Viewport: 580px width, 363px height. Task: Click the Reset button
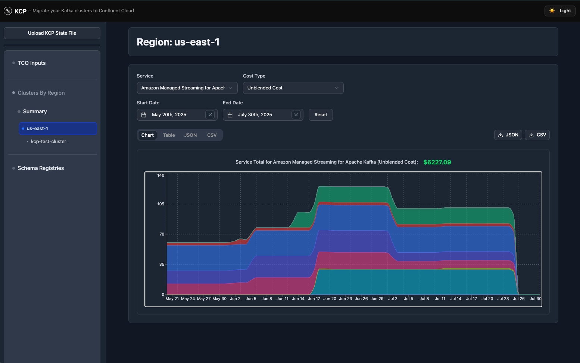pos(321,115)
